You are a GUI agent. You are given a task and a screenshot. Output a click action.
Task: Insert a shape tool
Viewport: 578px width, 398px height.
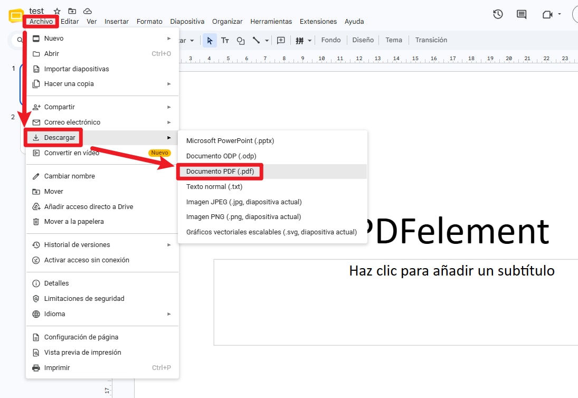click(x=240, y=40)
